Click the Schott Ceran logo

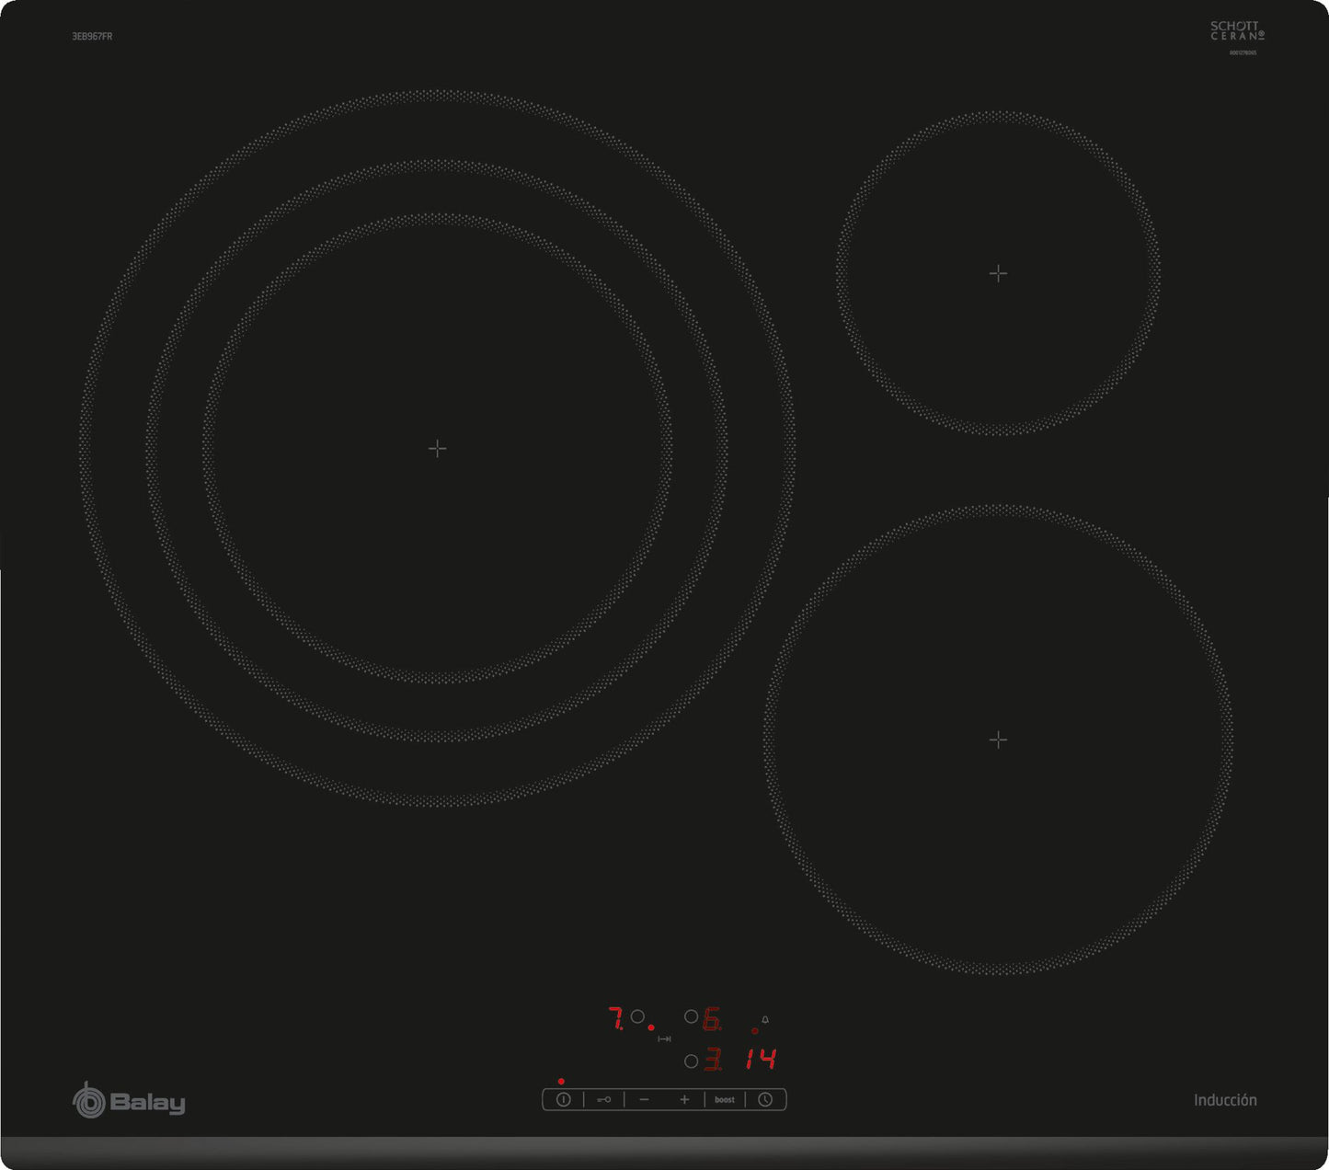coord(1237,32)
